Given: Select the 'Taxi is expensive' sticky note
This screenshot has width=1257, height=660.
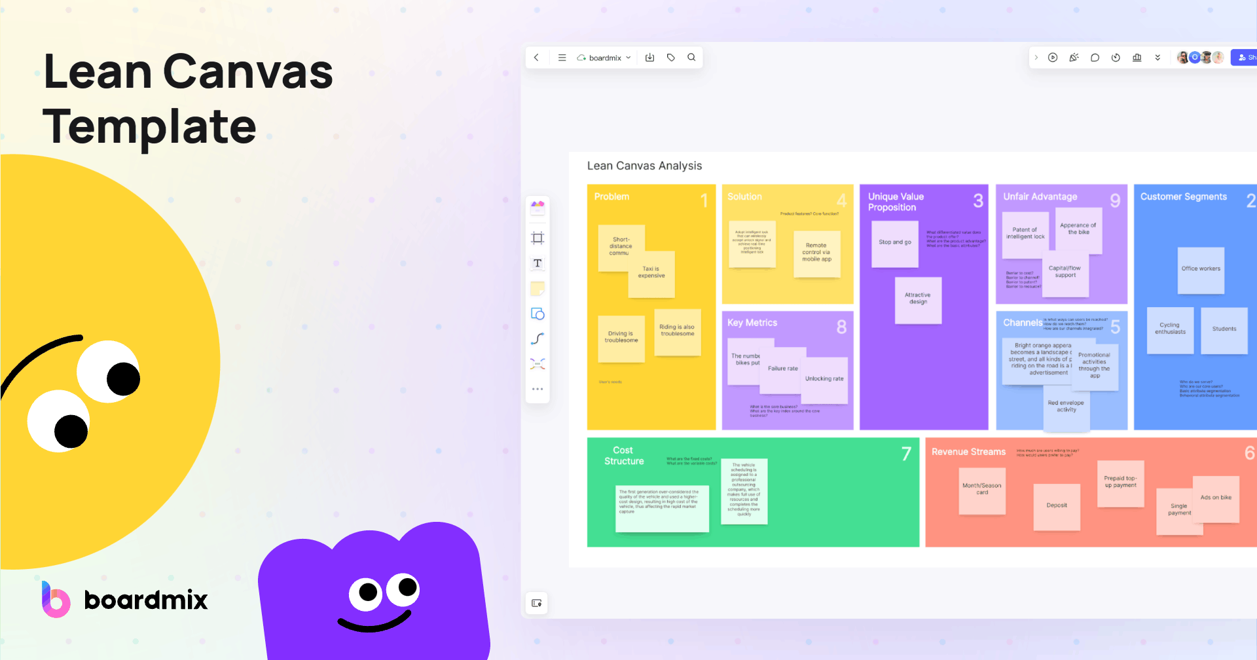Looking at the screenshot, I should [x=651, y=274].
